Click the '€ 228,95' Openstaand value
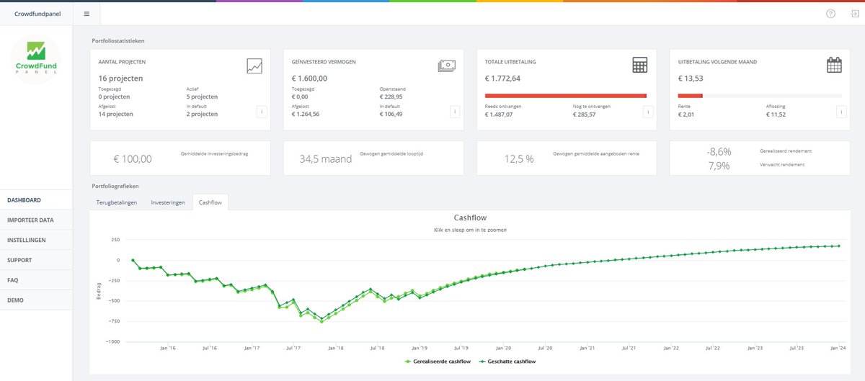The image size is (865, 381). point(391,97)
